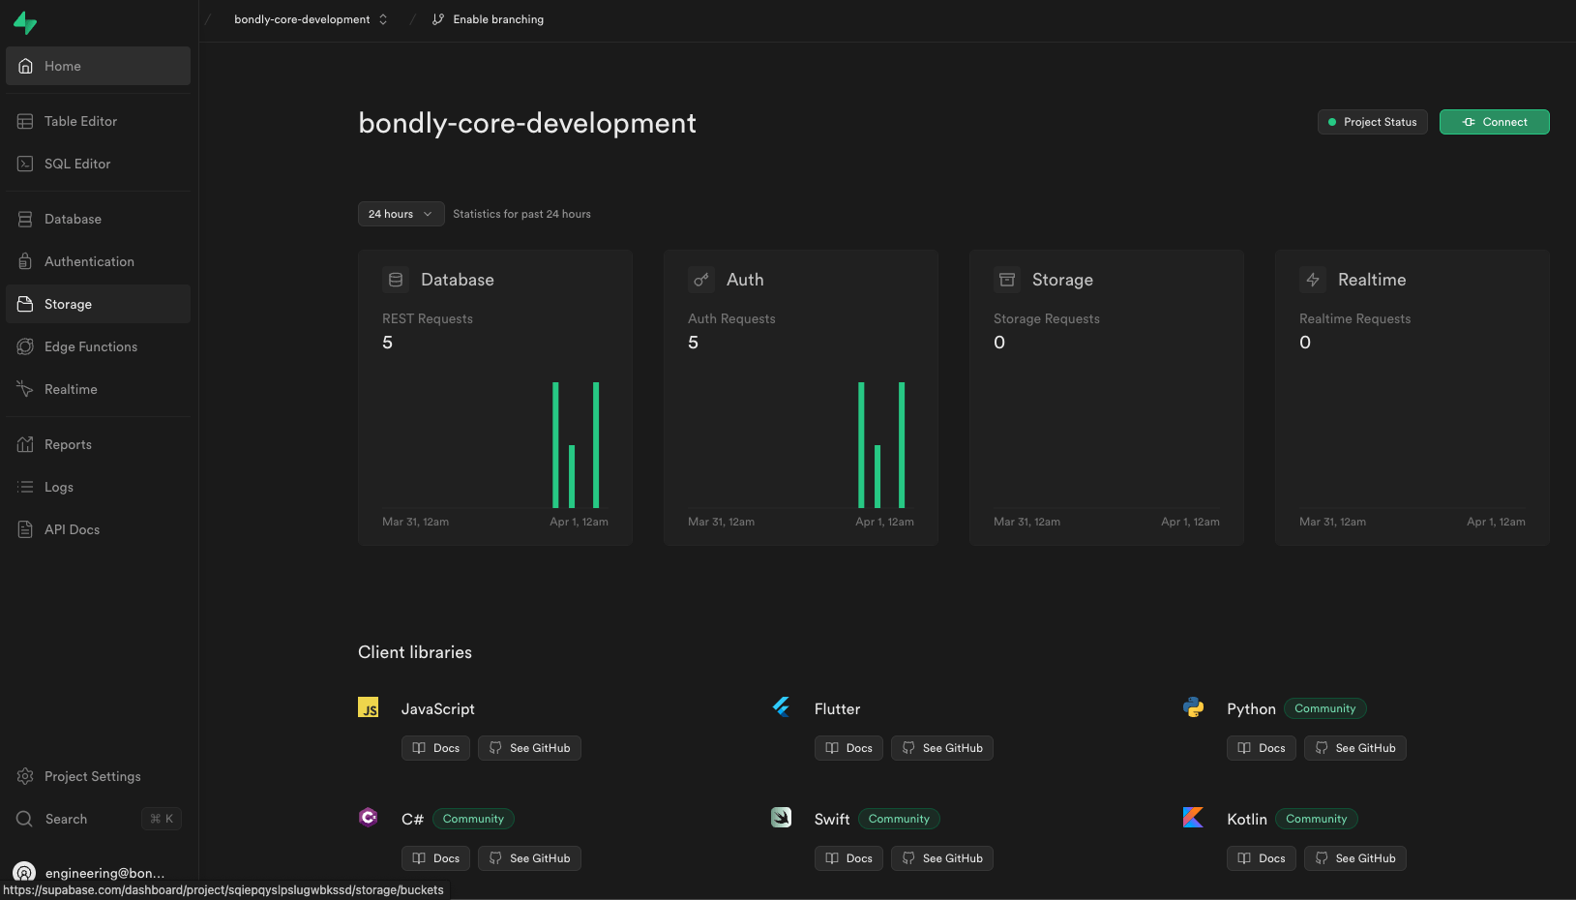Open Authentication section in sidebar

coord(98,261)
